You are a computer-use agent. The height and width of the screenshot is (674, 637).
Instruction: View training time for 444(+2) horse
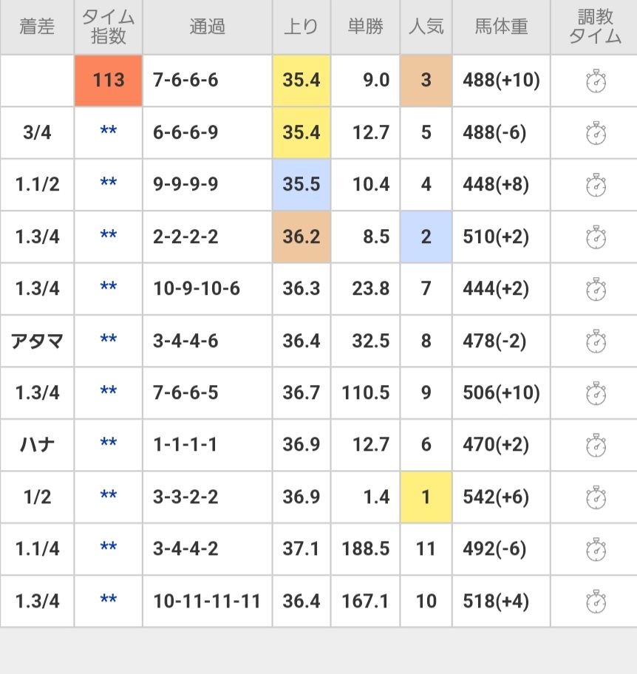click(596, 289)
